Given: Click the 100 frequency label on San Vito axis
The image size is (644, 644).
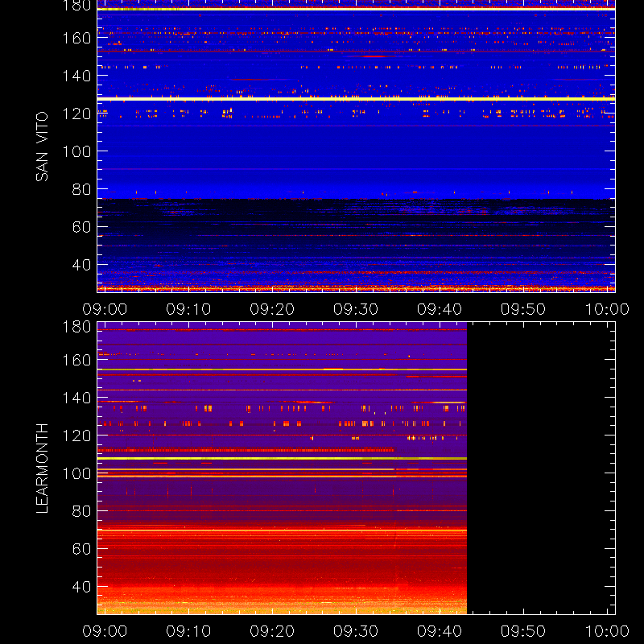Looking at the screenshot, I should (x=76, y=151).
